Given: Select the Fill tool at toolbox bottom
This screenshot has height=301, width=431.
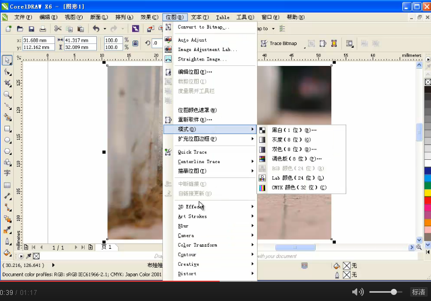Looking at the screenshot, I should click(7, 253).
